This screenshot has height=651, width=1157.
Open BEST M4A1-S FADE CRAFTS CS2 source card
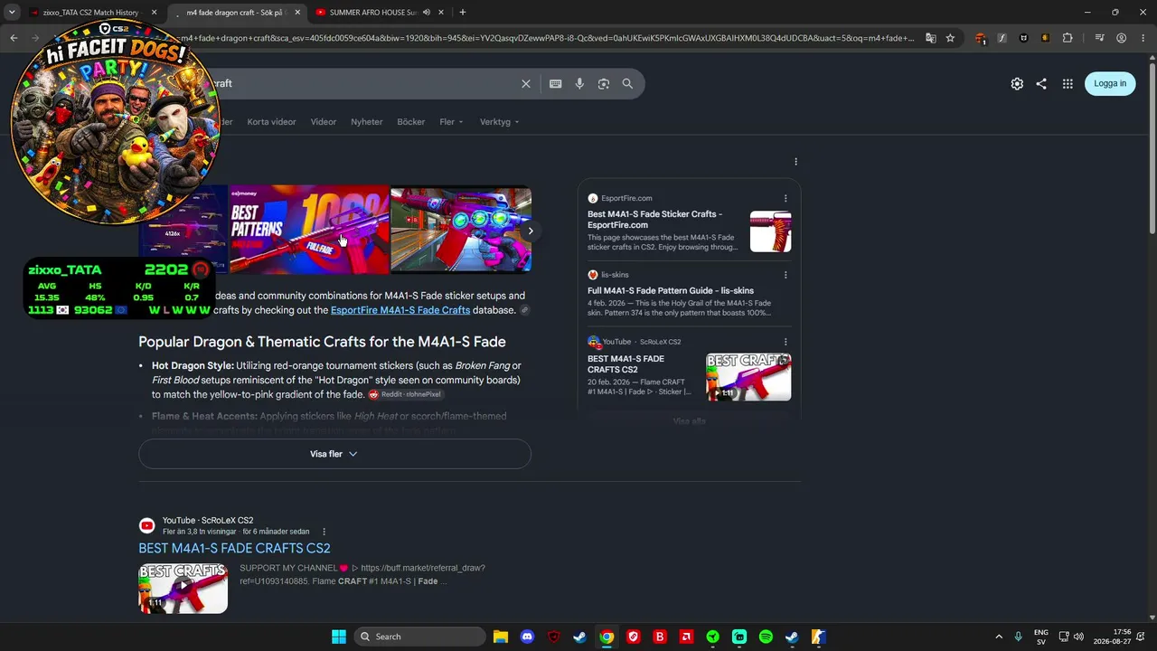coord(626,364)
